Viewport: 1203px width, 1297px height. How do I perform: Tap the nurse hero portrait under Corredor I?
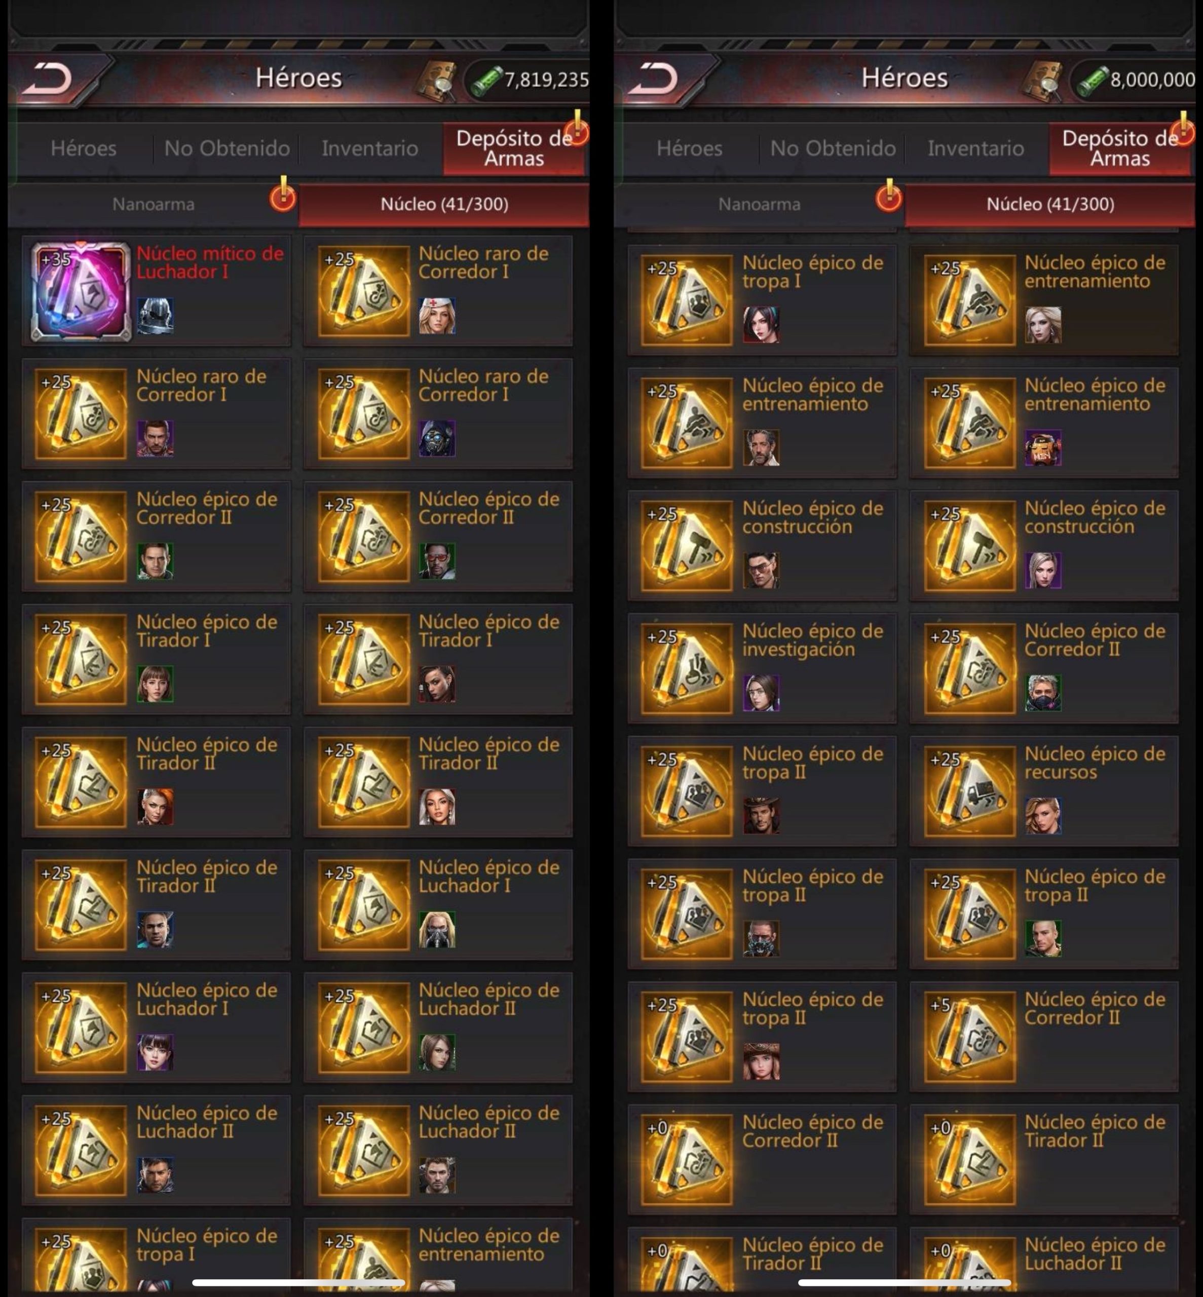(437, 316)
